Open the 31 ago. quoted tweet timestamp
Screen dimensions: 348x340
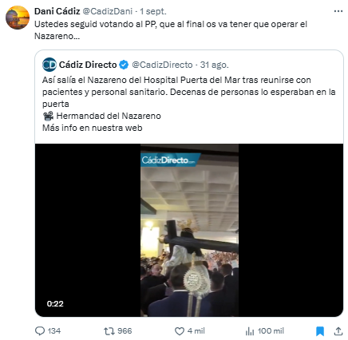(x=214, y=65)
